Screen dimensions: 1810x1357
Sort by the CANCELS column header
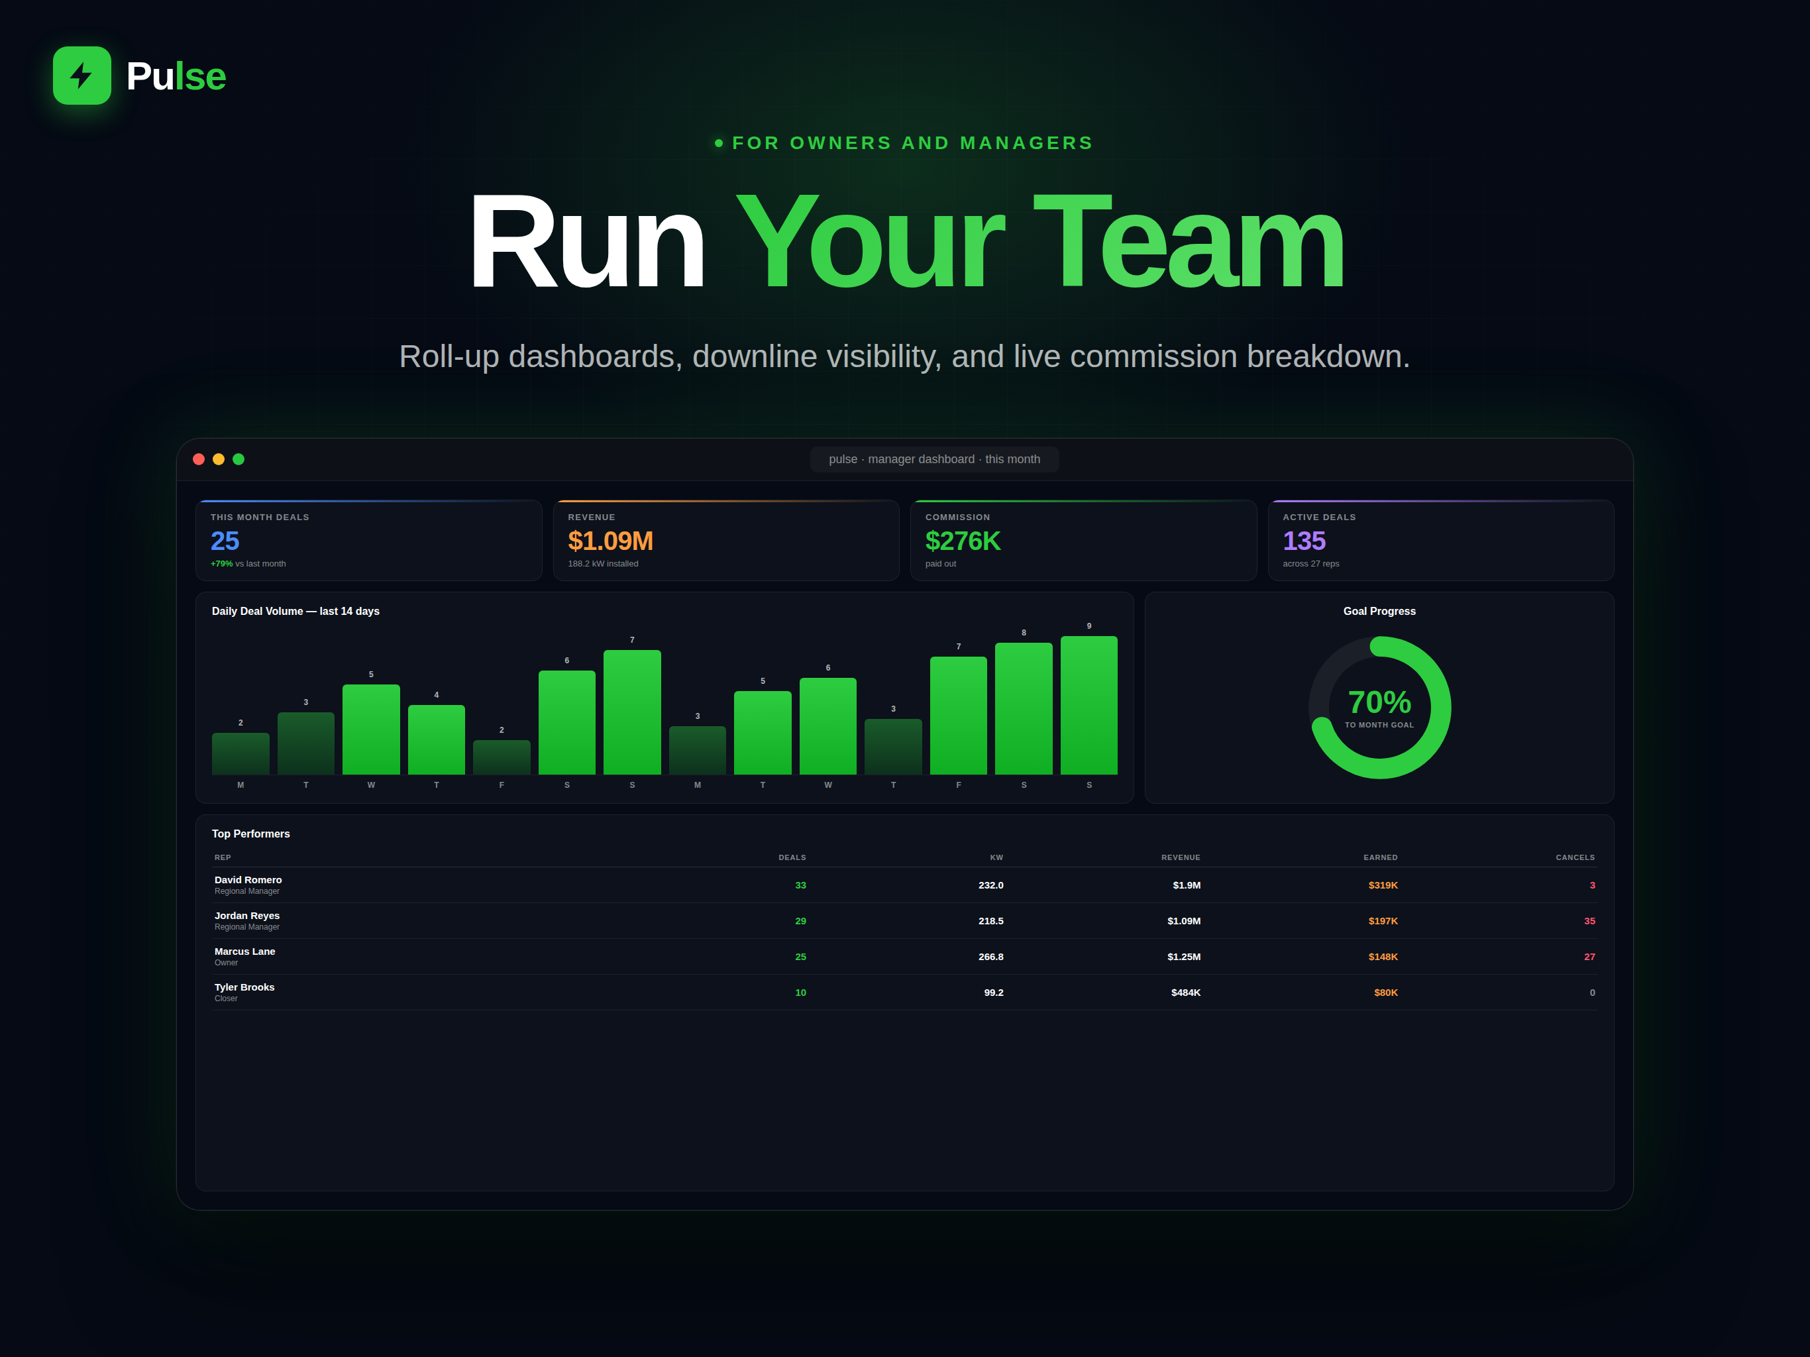(1575, 858)
